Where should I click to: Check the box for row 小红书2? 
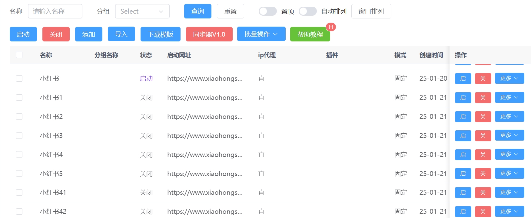[x=19, y=116]
